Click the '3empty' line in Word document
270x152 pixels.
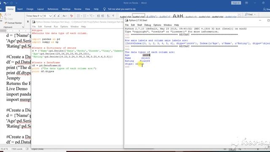click(13, 78)
